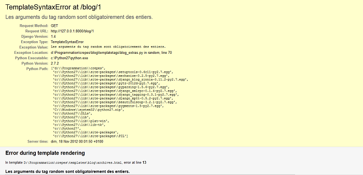Select the Exception Type value TemplateSyntaxError
The width and height of the screenshot is (363, 175).
[x=67, y=42]
